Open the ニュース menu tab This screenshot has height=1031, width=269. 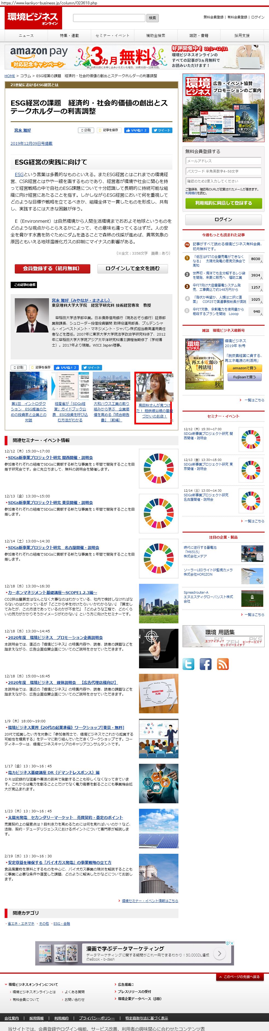(x=26, y=36)
